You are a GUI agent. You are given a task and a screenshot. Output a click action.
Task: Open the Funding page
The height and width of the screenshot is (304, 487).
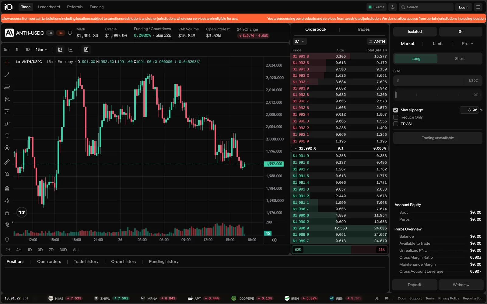pyautogui.click(x=96, y=7)
